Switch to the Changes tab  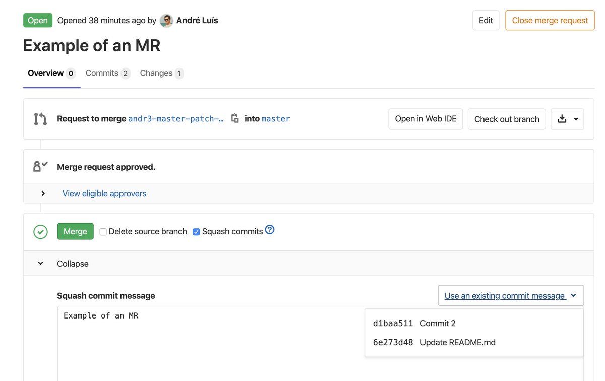coord(161,73)
